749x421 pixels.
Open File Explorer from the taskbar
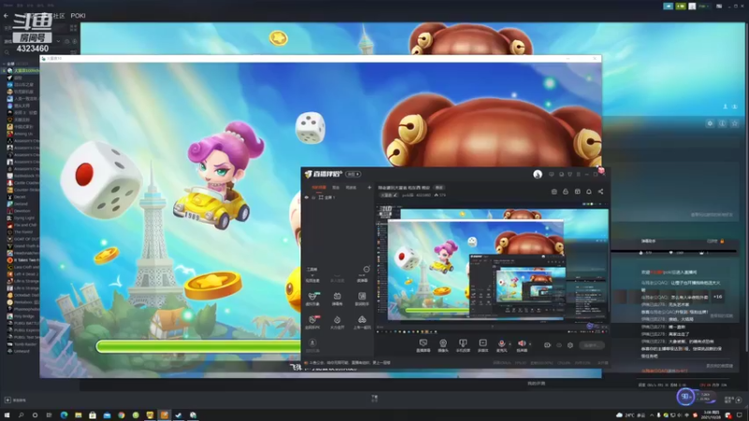(78, 414)
